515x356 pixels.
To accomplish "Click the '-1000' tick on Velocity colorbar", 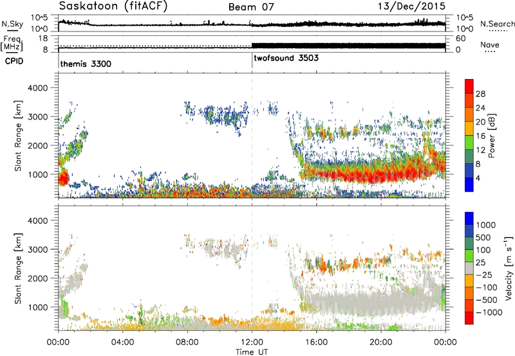I will click(x=489, y=312).
